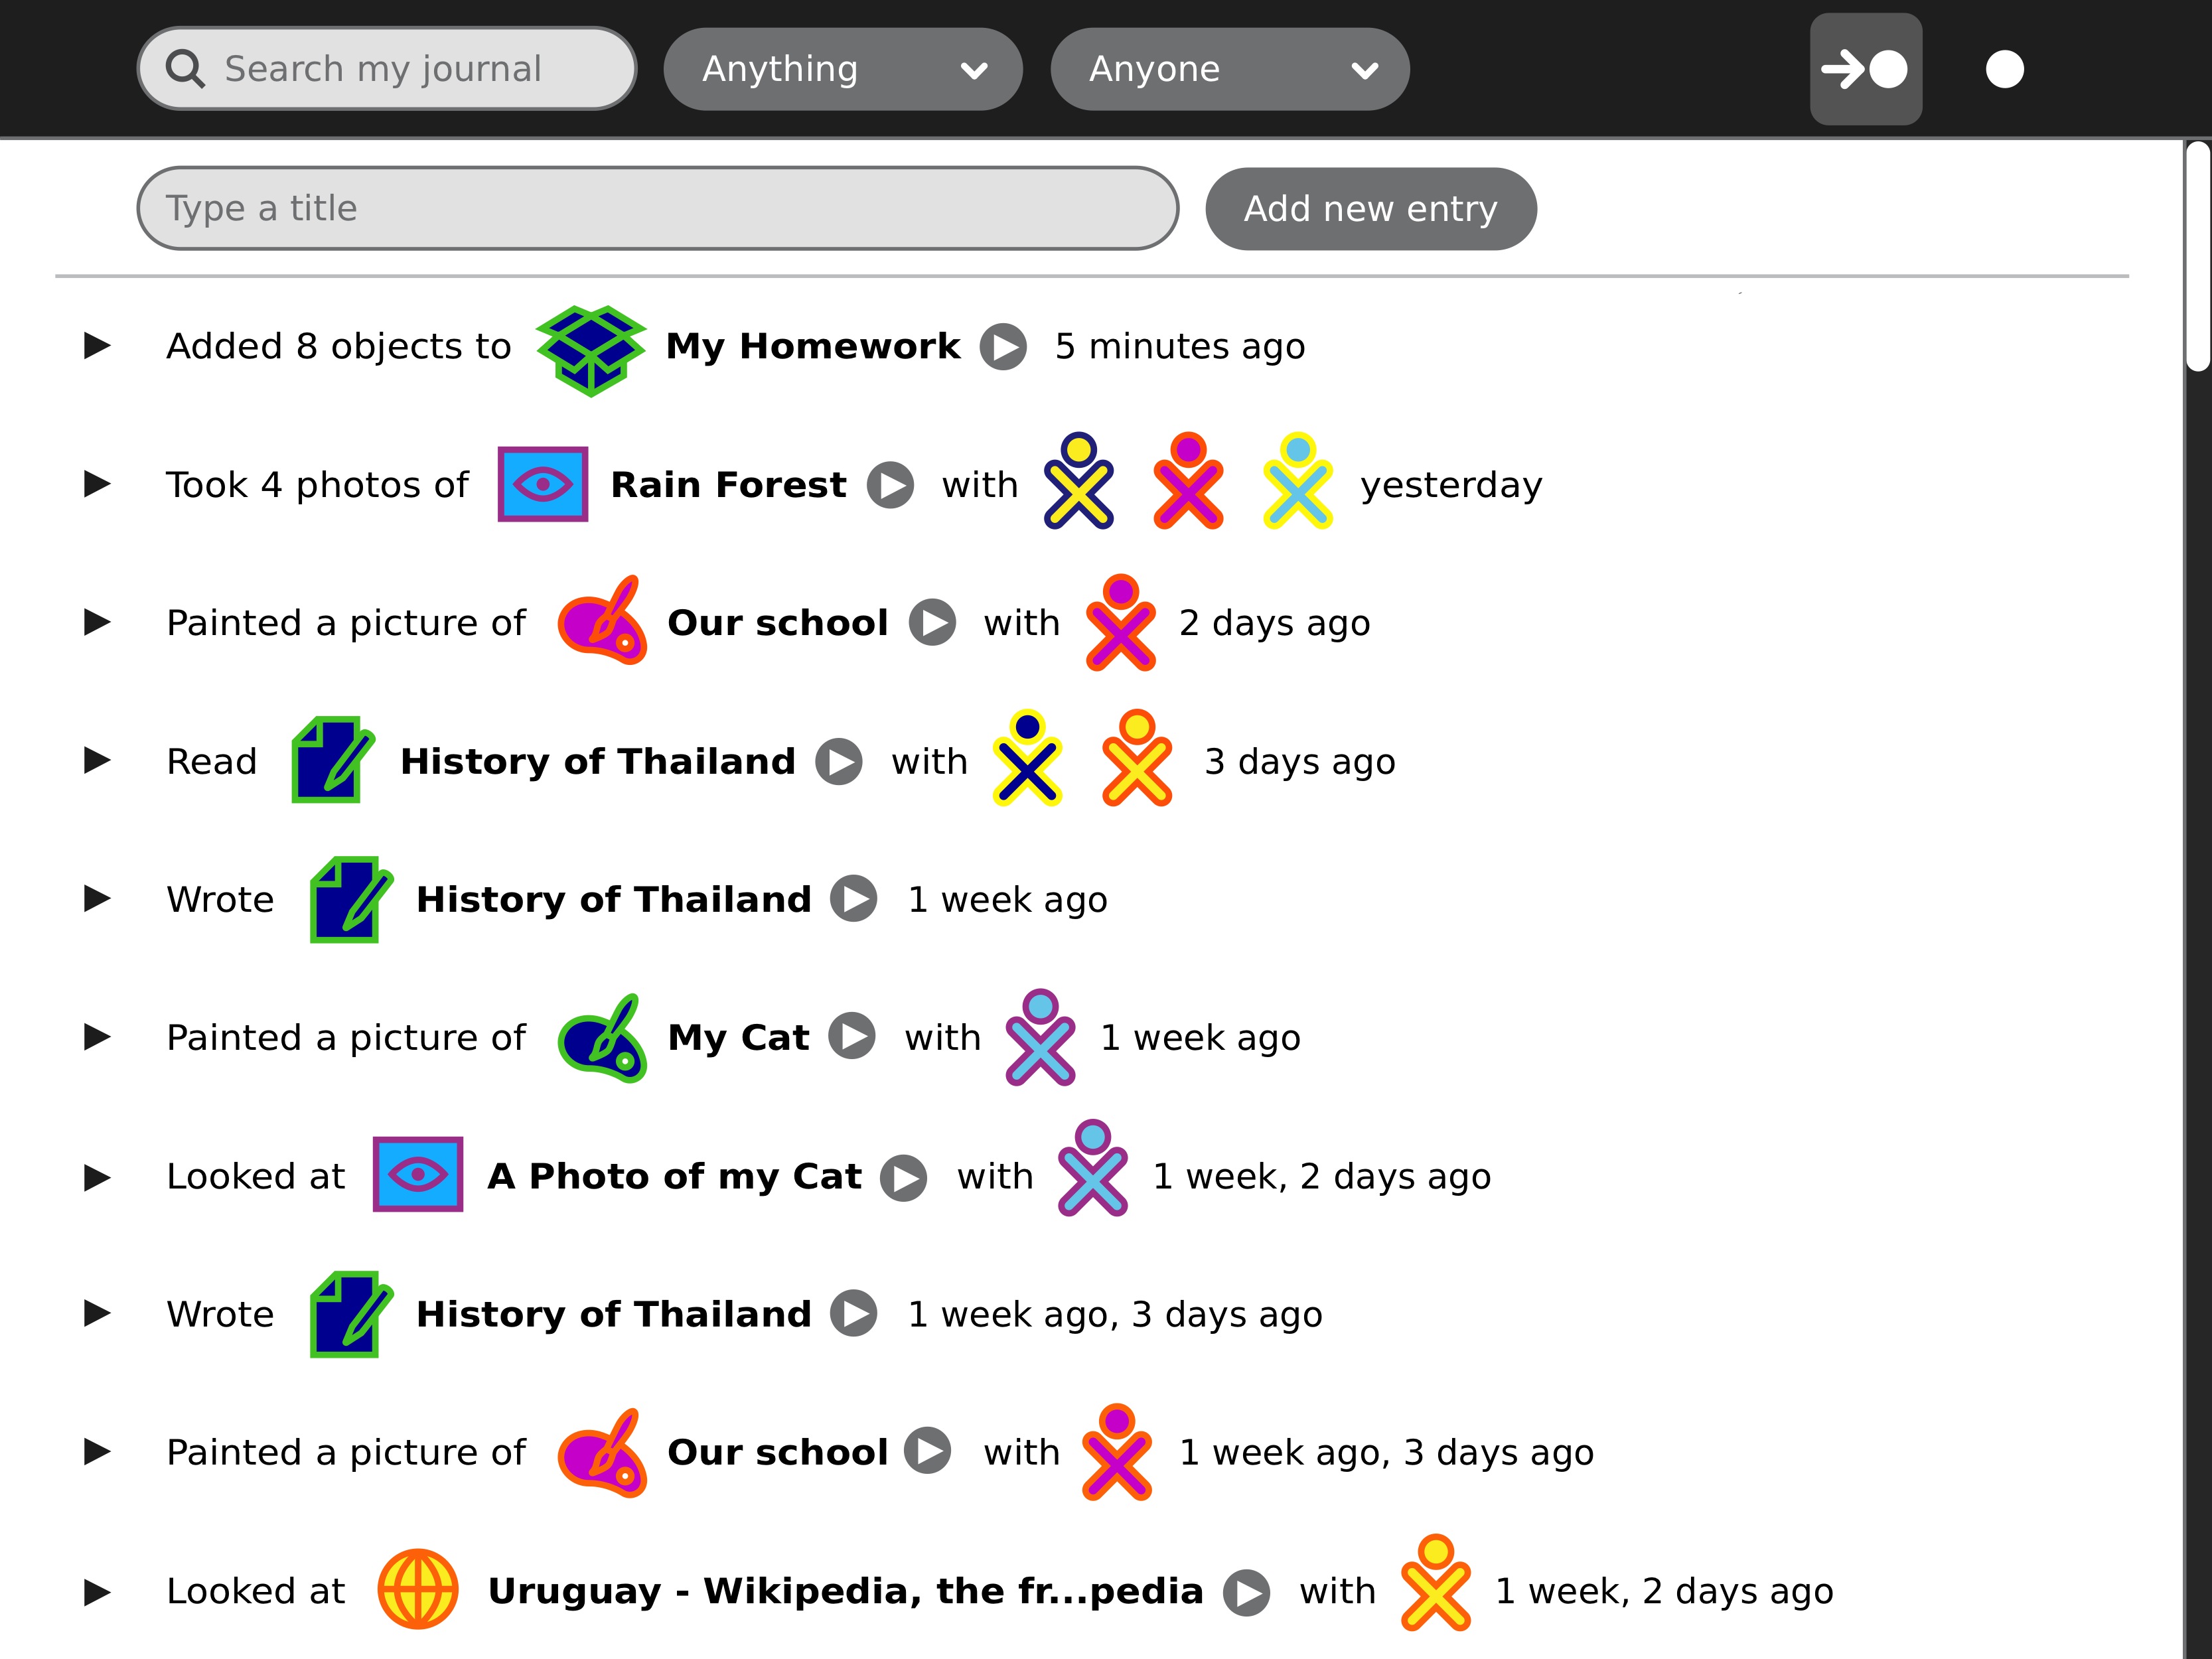Click the plain white circle in top bar
Screen dimensions: 2212x1659
[2004, 69]
